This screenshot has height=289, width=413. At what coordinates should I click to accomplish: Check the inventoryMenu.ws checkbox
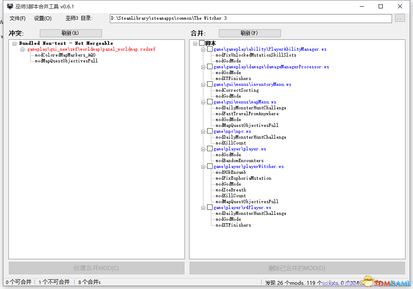[210, 84]
